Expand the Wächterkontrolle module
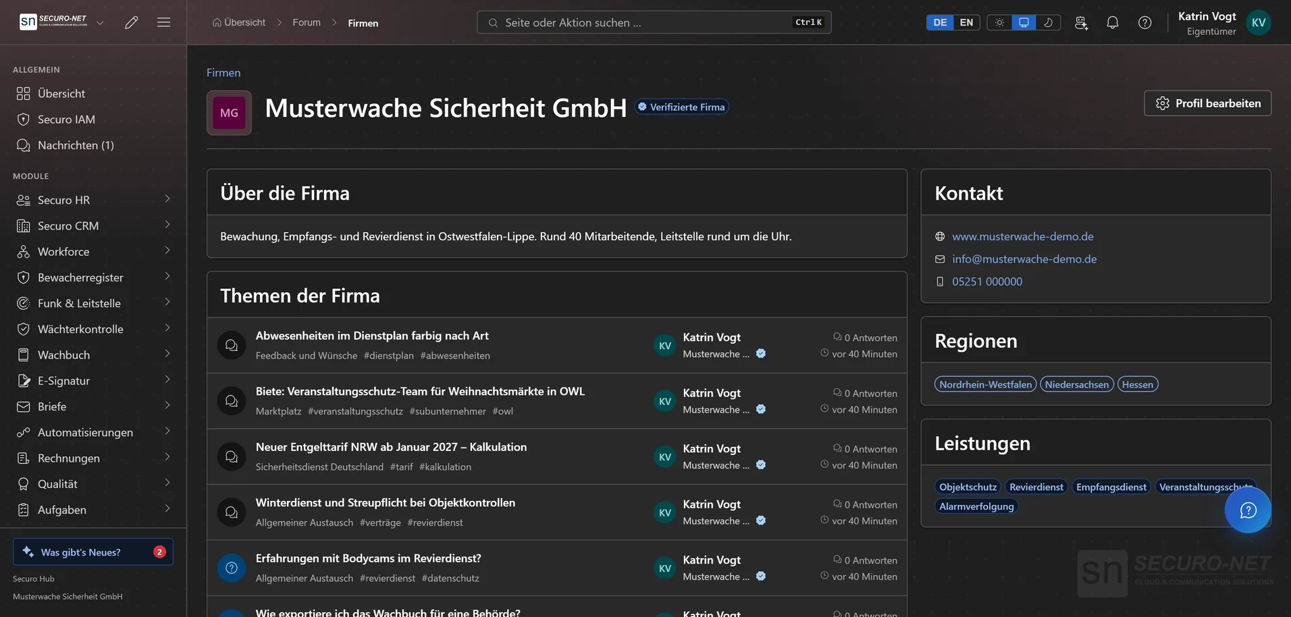Image resolution: width=1291 pixels, height=617 pixels. (x=93, y=329)
